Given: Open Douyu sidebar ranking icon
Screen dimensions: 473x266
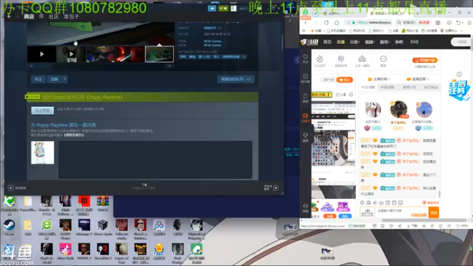Looking at the screenshot, I should coord(305,77).
